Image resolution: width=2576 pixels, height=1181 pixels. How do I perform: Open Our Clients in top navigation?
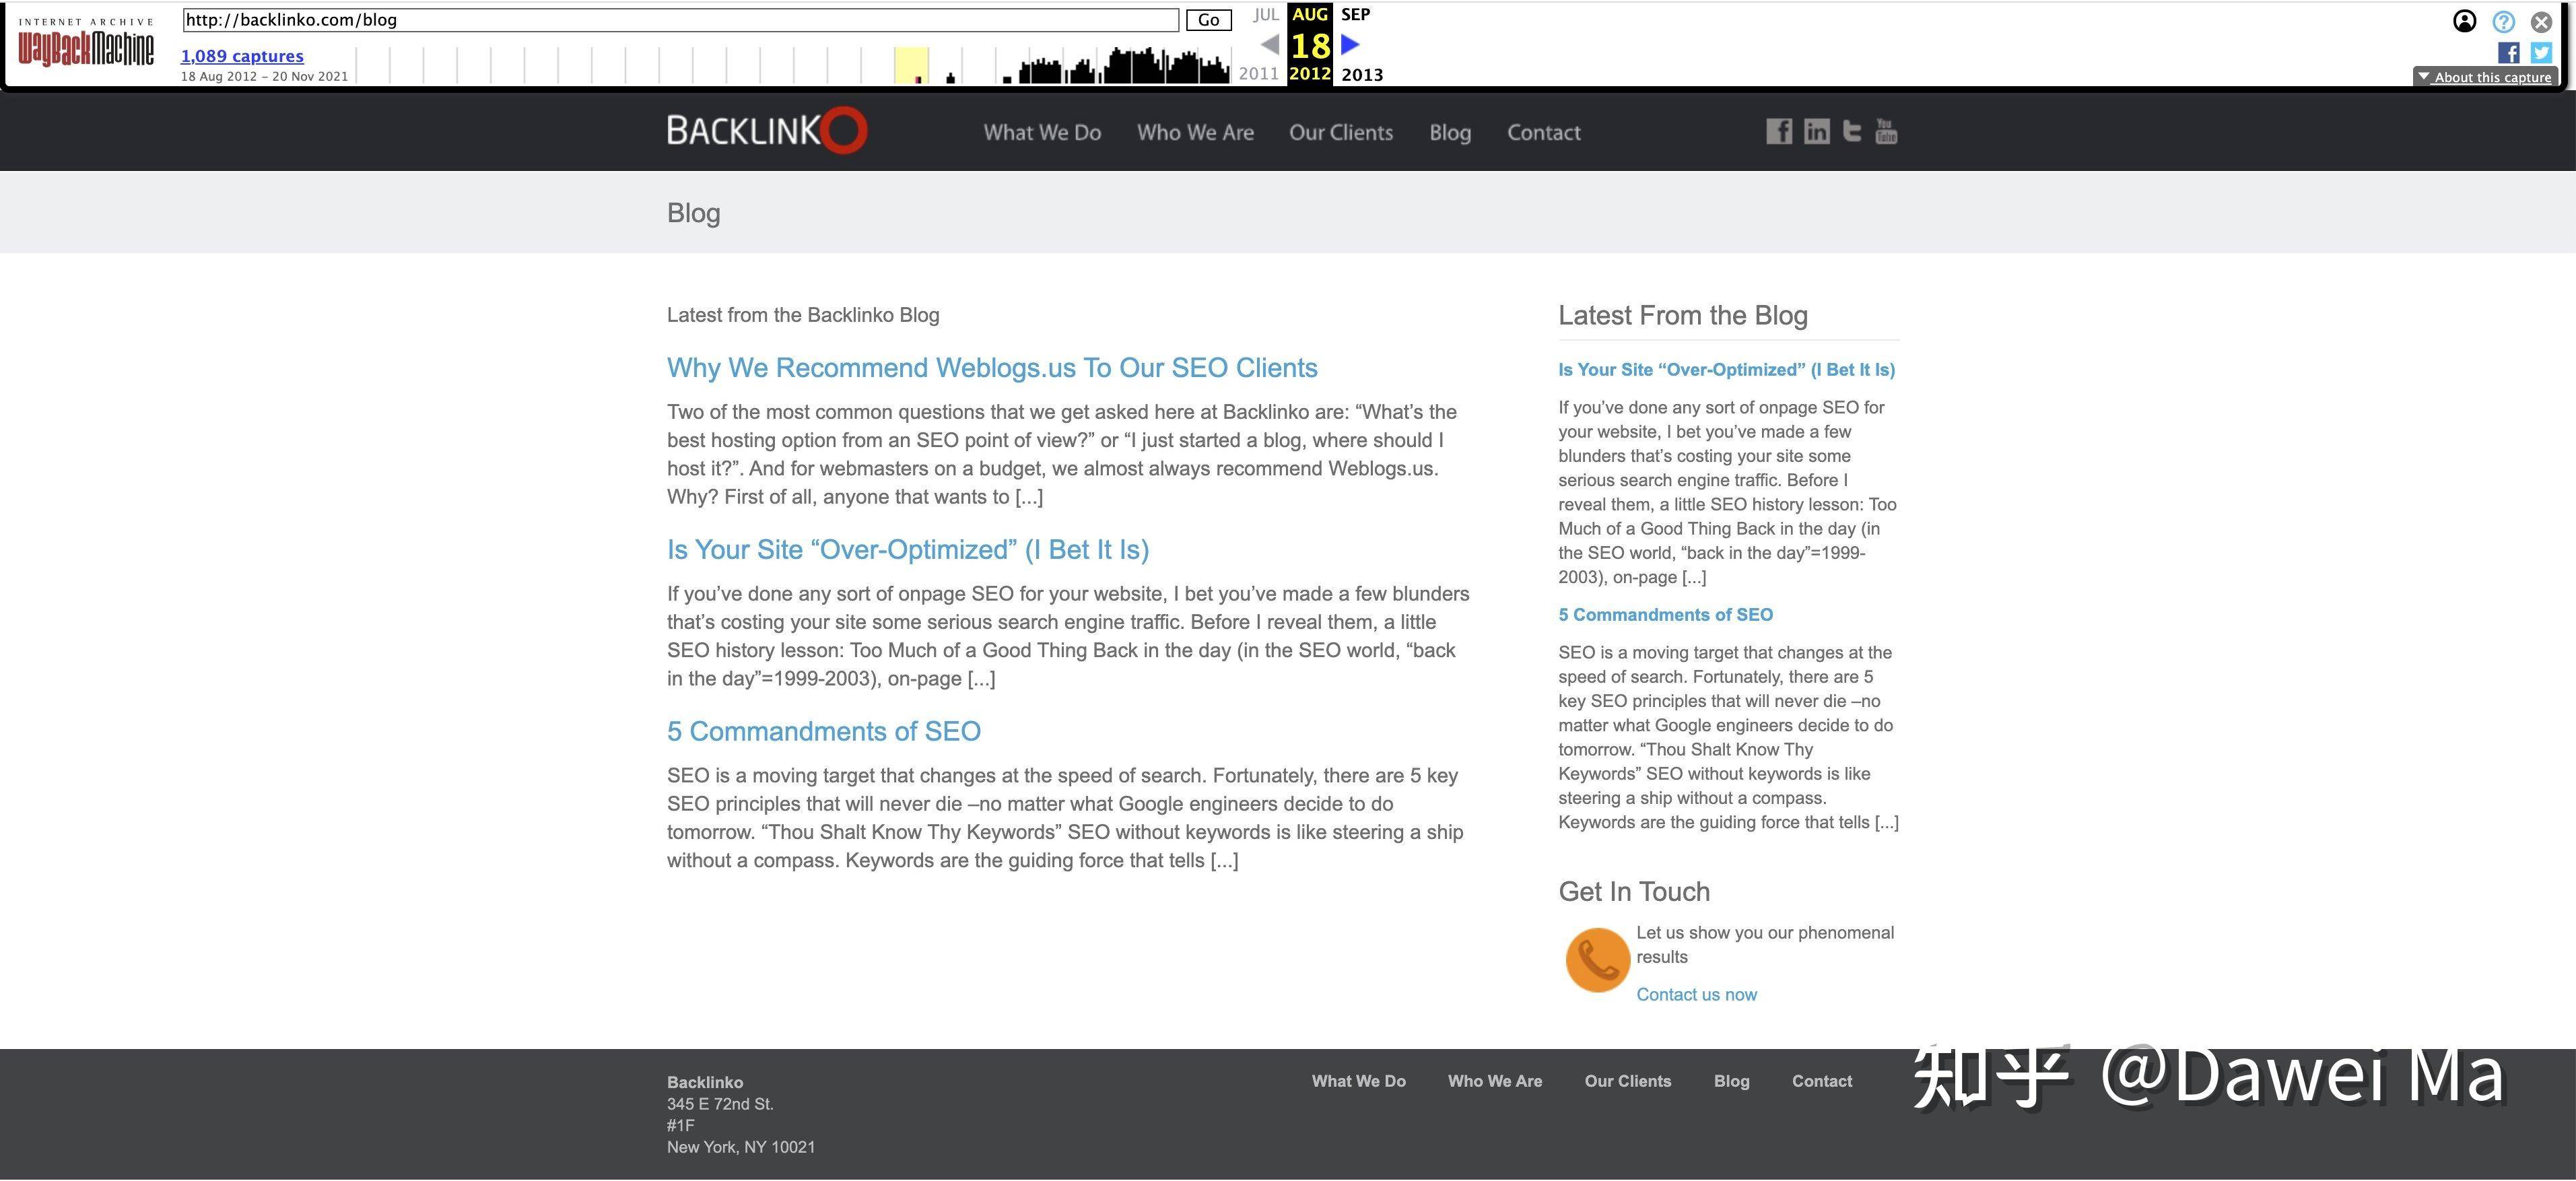pyautogui.click(x=1341, y=132)
